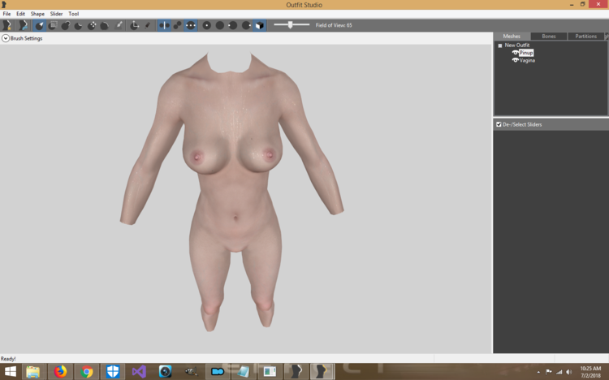This screenshot has height=380, width=609.
Task: Choose the Mask brush tool
Action: click(53, 25)
